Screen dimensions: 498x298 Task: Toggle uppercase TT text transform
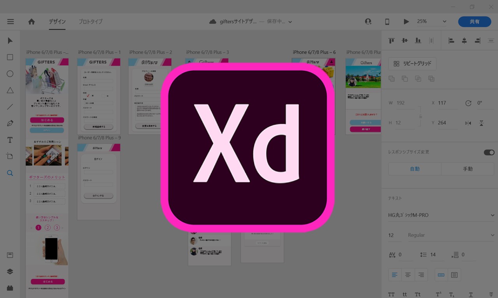391,295
